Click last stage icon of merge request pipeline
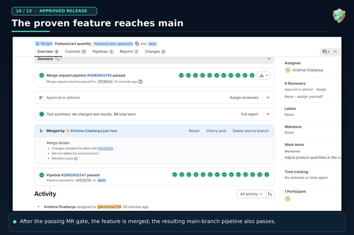The image size is (354, 235). click(x=252, y=75)
